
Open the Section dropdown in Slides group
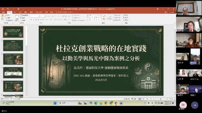pos(23,20)
